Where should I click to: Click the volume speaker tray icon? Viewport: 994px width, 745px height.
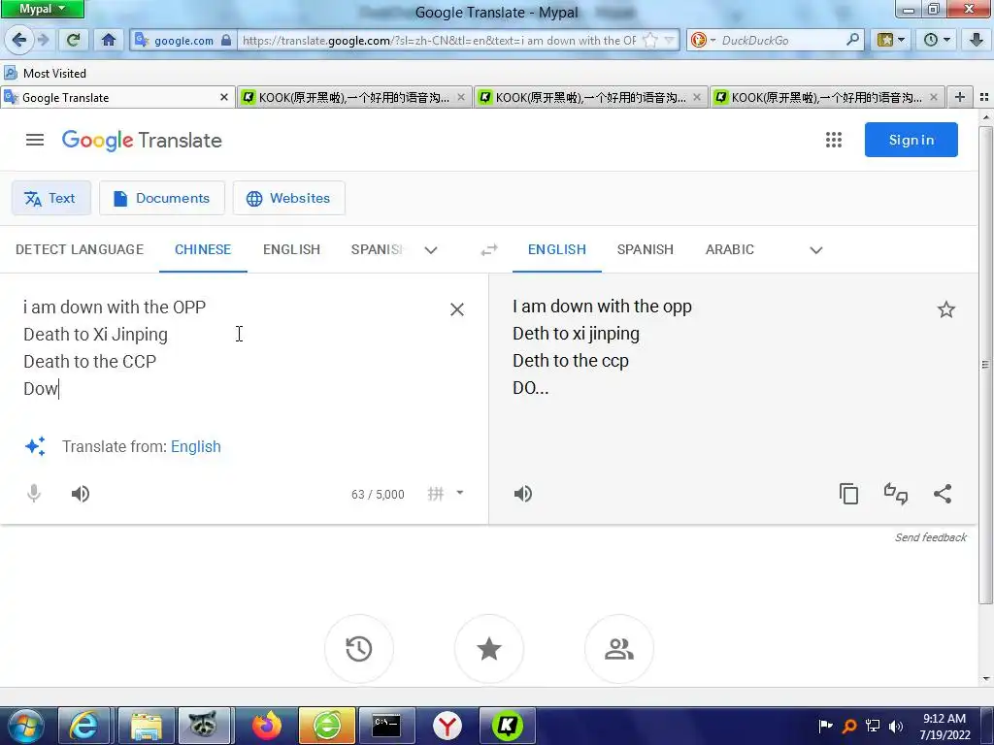896,726
